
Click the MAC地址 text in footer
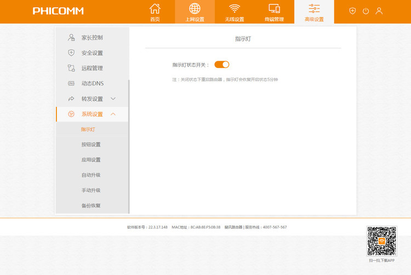click(x=196, y=227)
